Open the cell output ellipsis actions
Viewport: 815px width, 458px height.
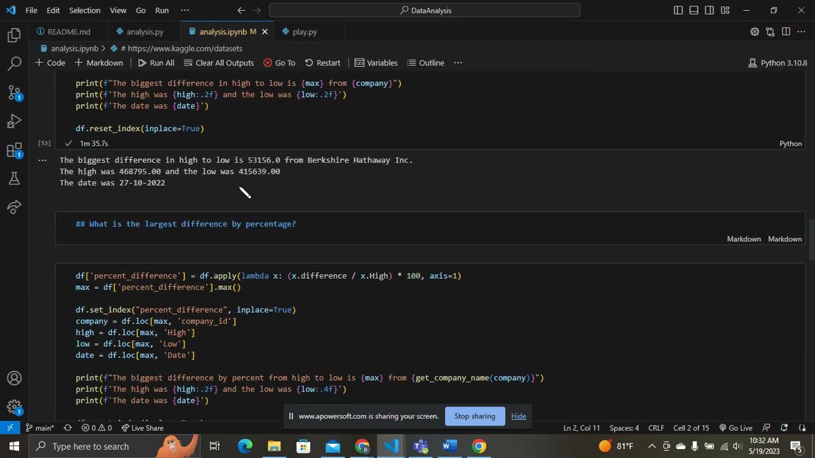[42, 160]
